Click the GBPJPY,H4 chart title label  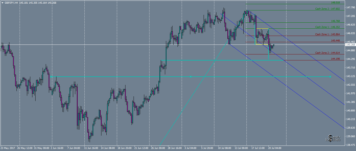coord(12,2)
